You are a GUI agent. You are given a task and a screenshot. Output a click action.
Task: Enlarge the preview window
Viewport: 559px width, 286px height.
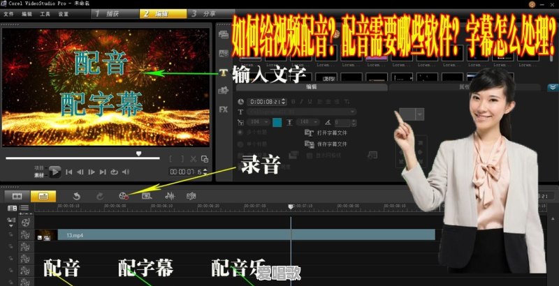pos(205,159)
